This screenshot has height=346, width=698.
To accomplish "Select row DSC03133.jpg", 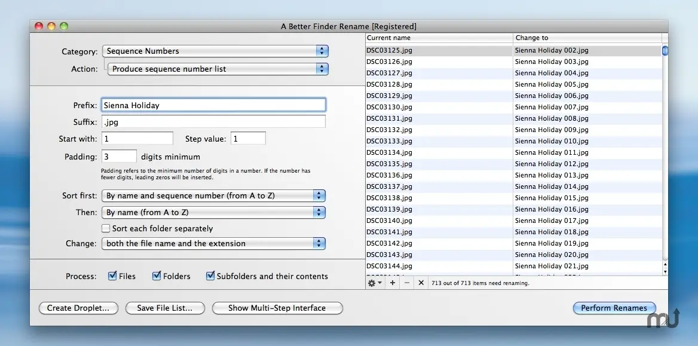I will coord(514,141).
